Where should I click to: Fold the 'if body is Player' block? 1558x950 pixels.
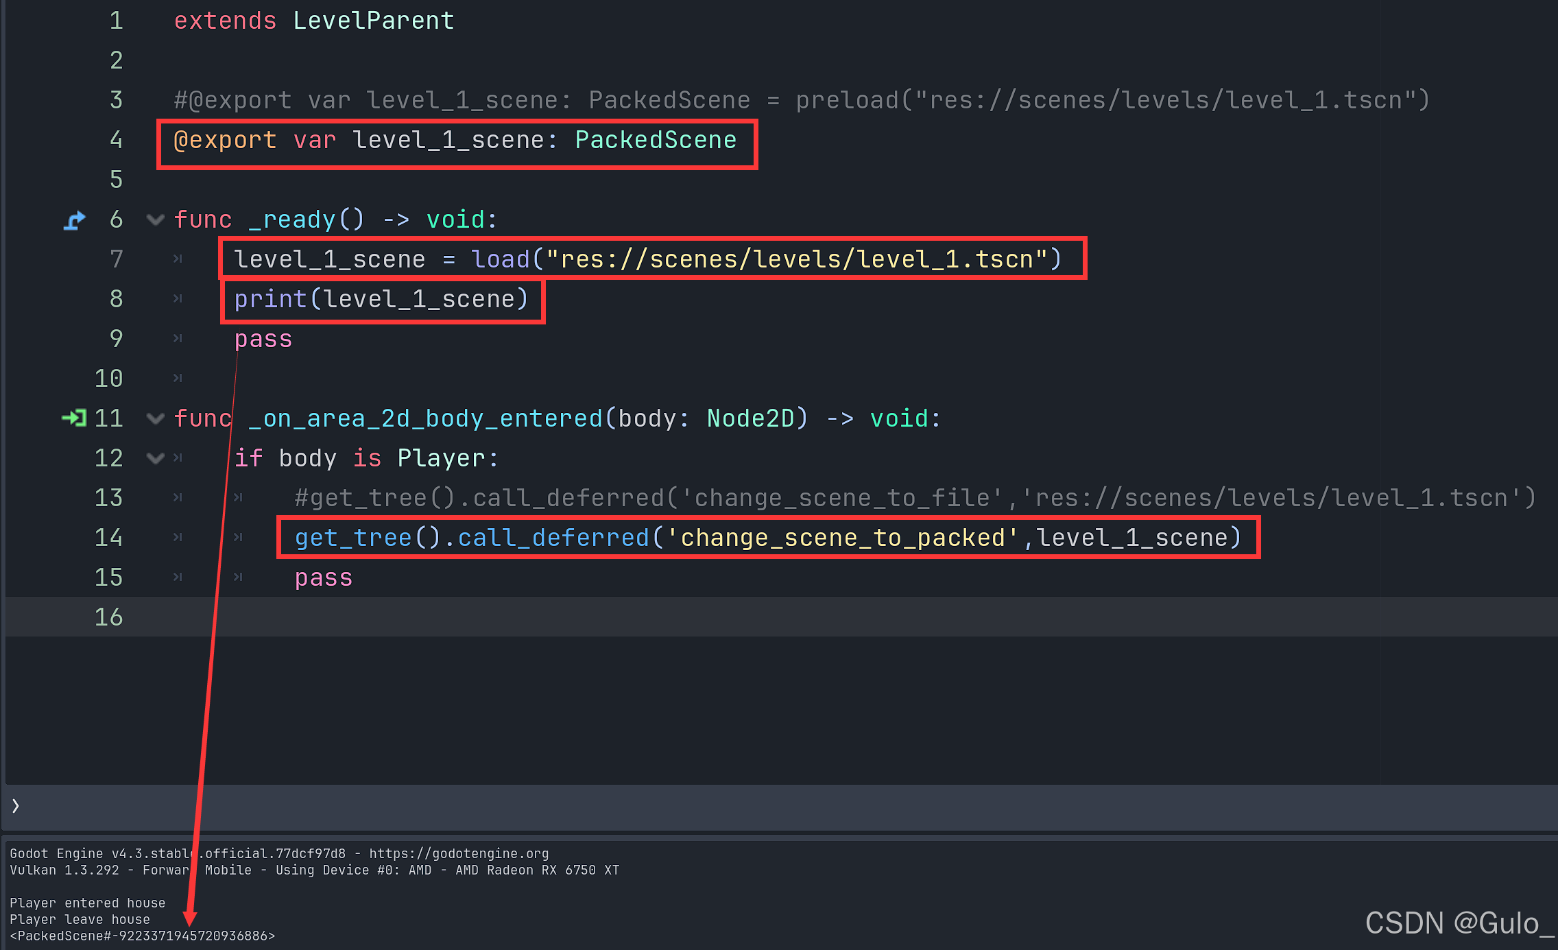pyautogui.click(x=156, y=458)
